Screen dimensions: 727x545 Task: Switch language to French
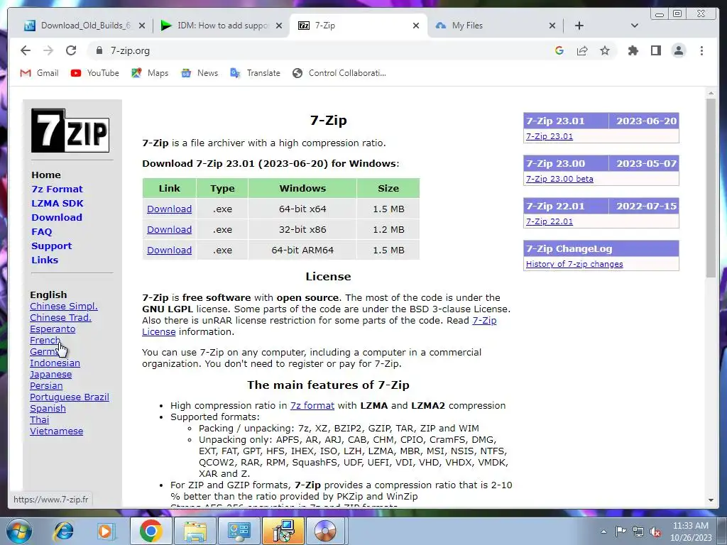click(x=45, y=340)
